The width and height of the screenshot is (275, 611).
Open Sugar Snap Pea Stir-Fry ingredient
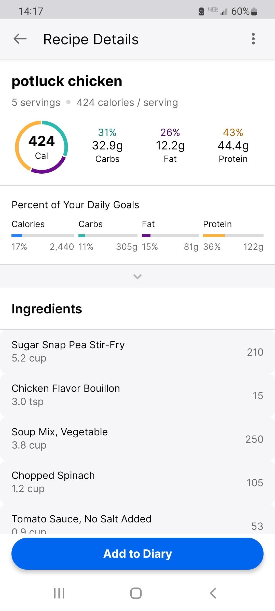tap(137, 352)
